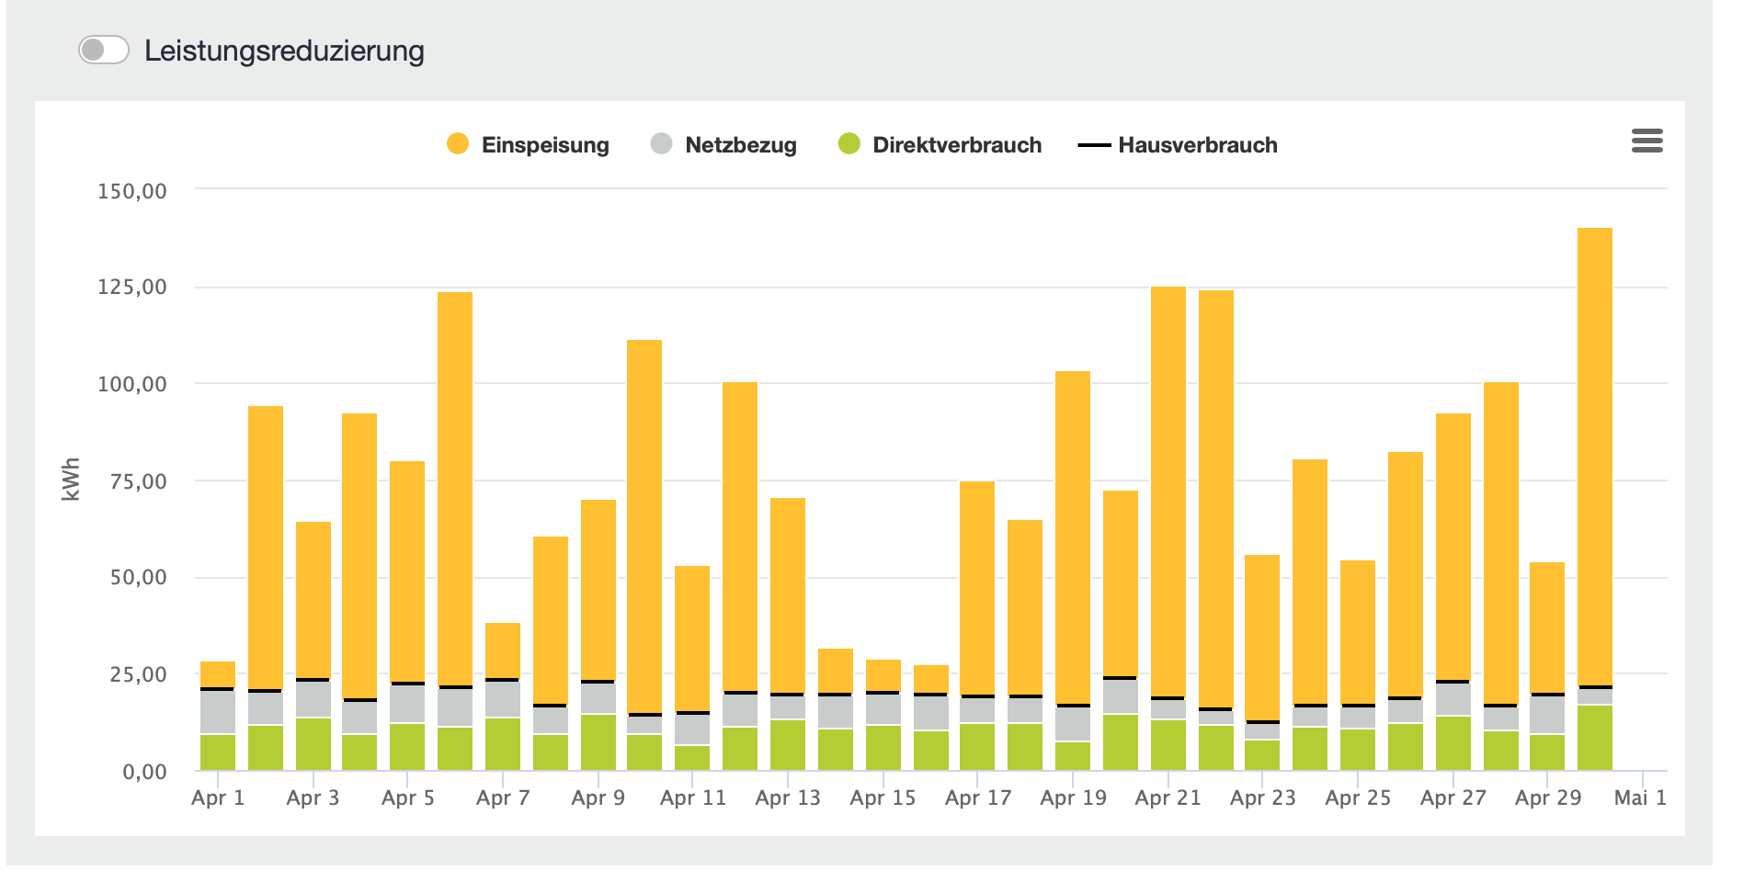Screen dimensions: 1743x882
Task: Click the 'kWh' axis title
Action: coord(71,479)
